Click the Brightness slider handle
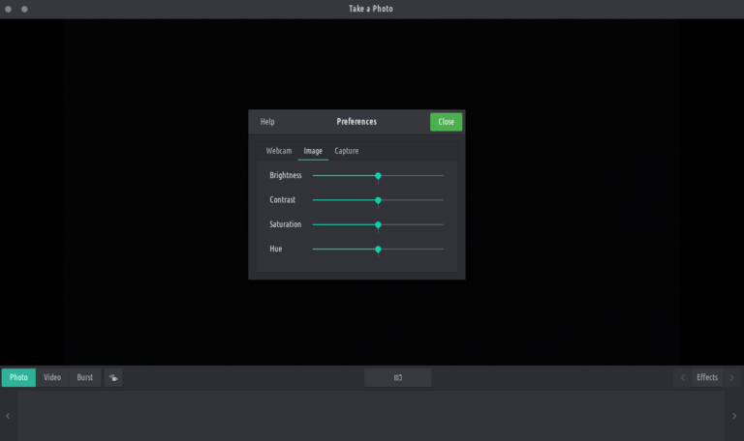The image size is (744, 441). pyautogui.click(x=378, y=176)
